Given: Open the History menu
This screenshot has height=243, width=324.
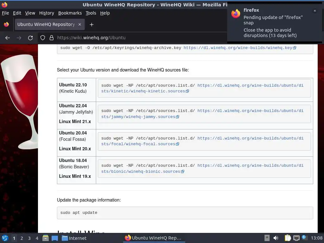Looking at the screenshot, I should pyautogui.click(x=47, y=13).
